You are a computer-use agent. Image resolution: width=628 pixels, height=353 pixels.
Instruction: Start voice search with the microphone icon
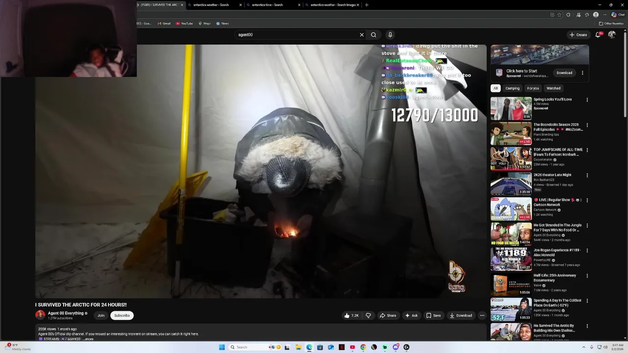[390, 35]
